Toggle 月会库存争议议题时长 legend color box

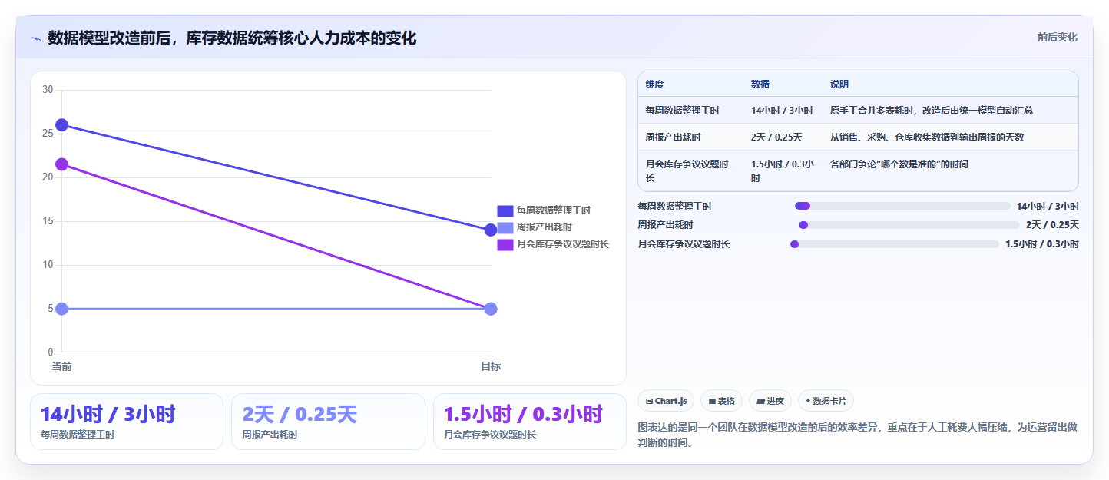coord(505,244)
